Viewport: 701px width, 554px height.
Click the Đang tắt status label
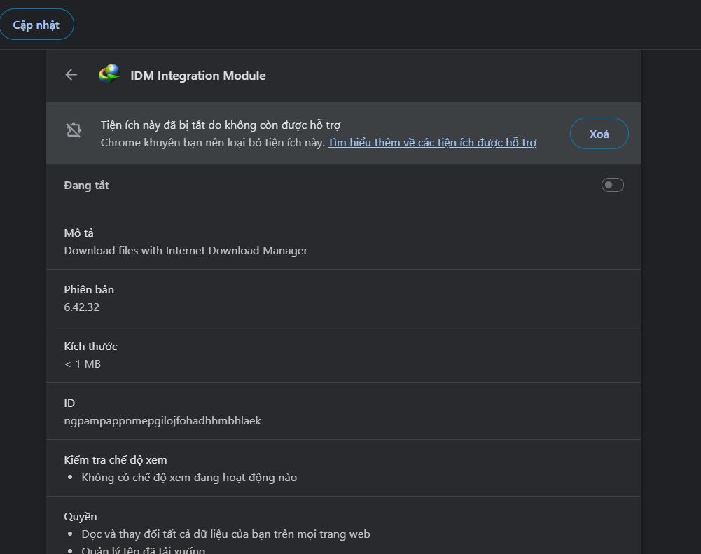point(86,186)
